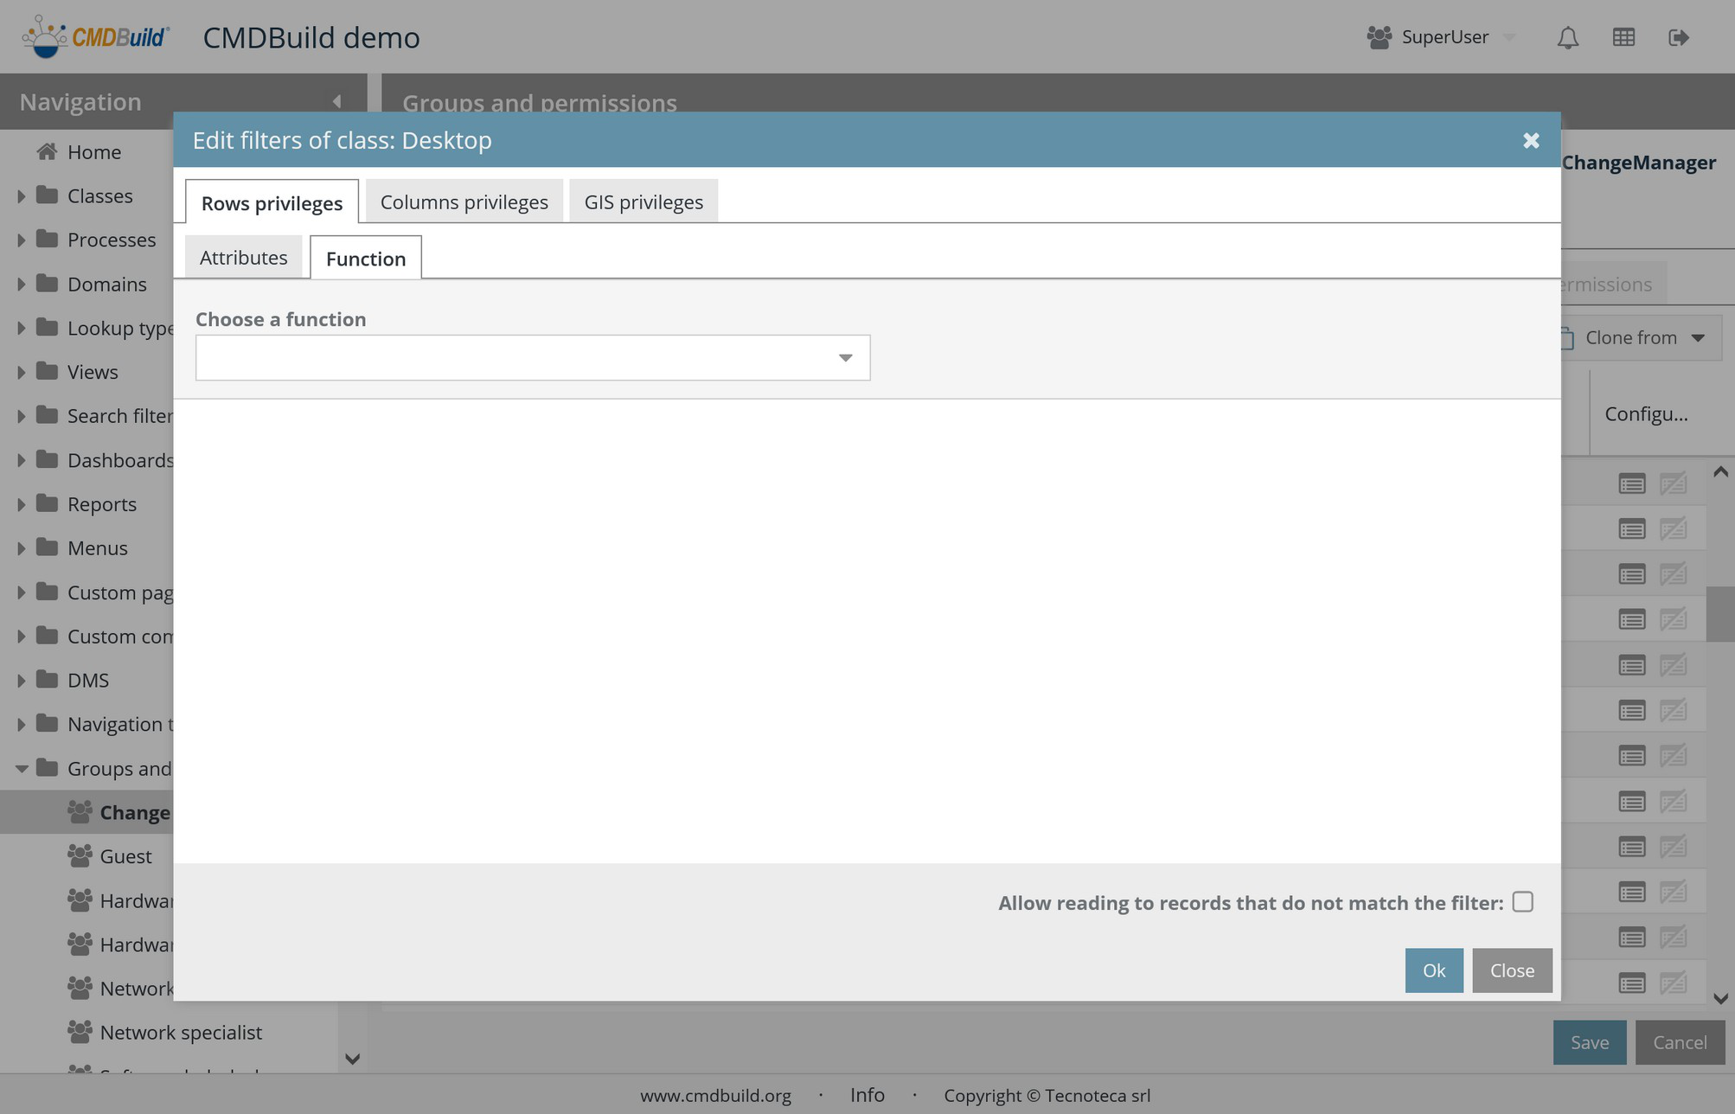Open the grid table icon in header

click(1623, 37)
